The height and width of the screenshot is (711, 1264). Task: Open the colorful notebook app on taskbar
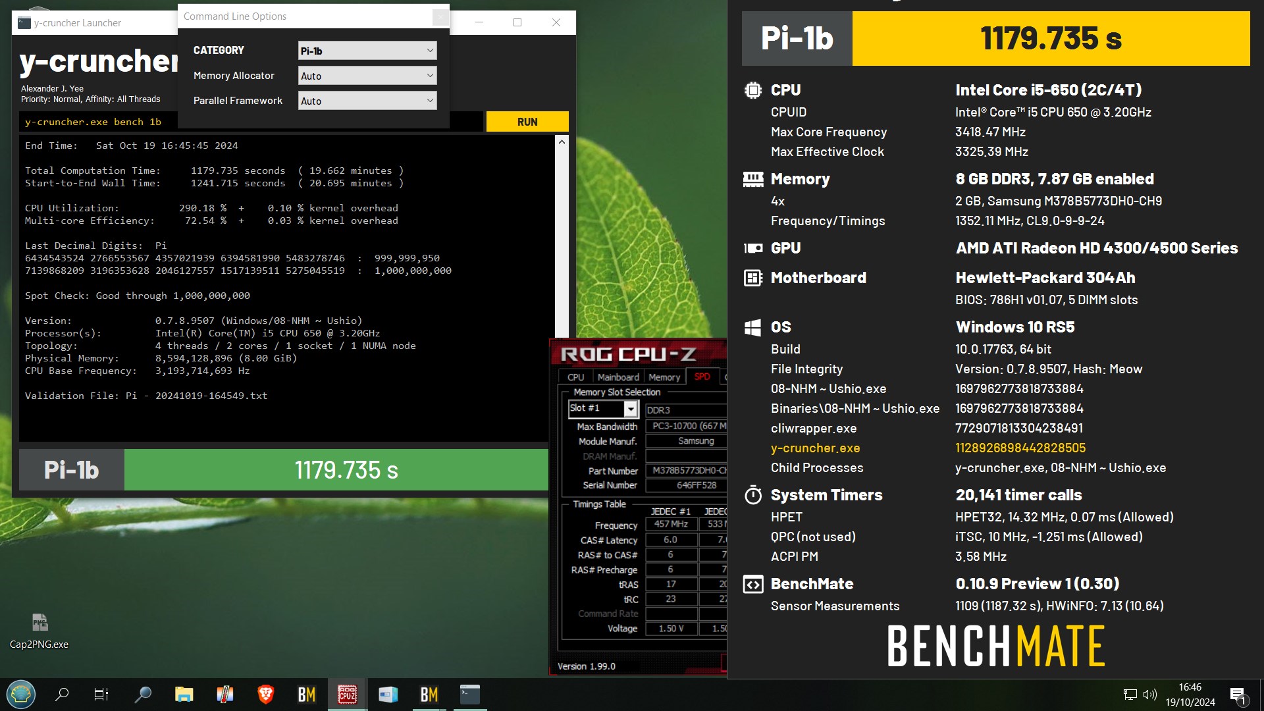[224, 694]
